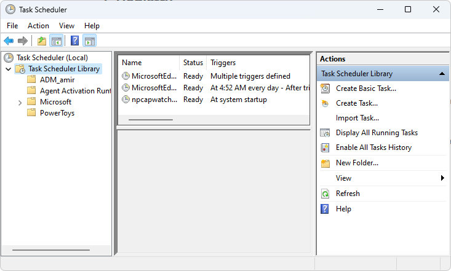Toggle the Show/Hide Console Tree toolbar icon
The height and width of the screenshot is (271, 451).
pyautogui.click(x=57, y=41)
